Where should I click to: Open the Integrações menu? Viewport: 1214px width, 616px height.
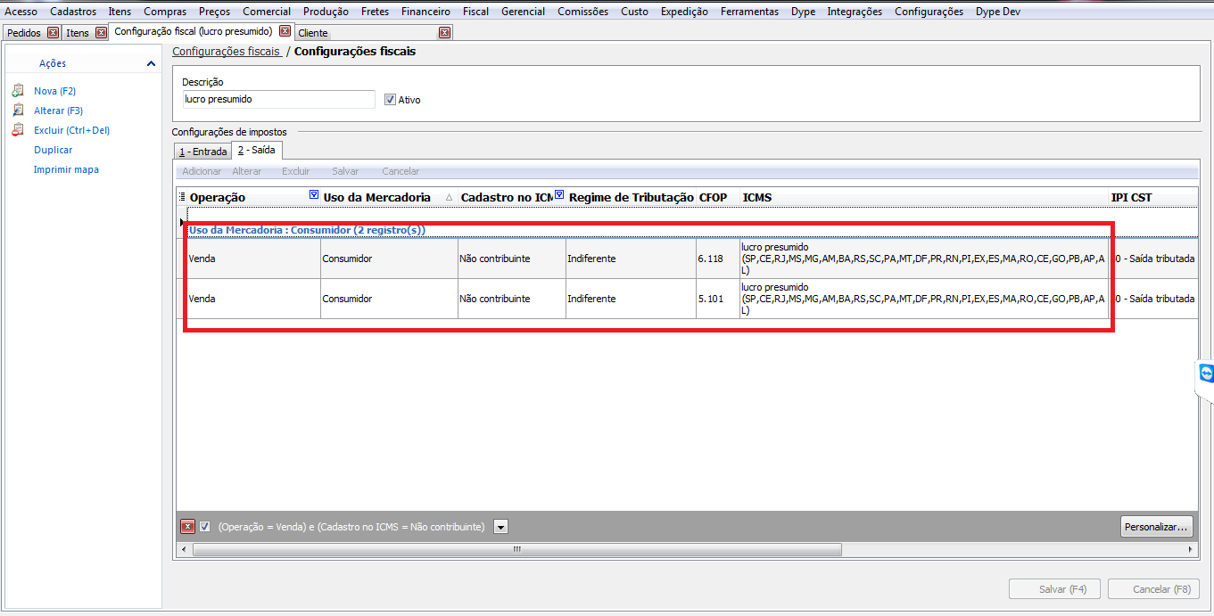click(x=855, y=12)
